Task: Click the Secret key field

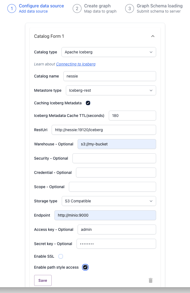Action: (x=116, y=244)
